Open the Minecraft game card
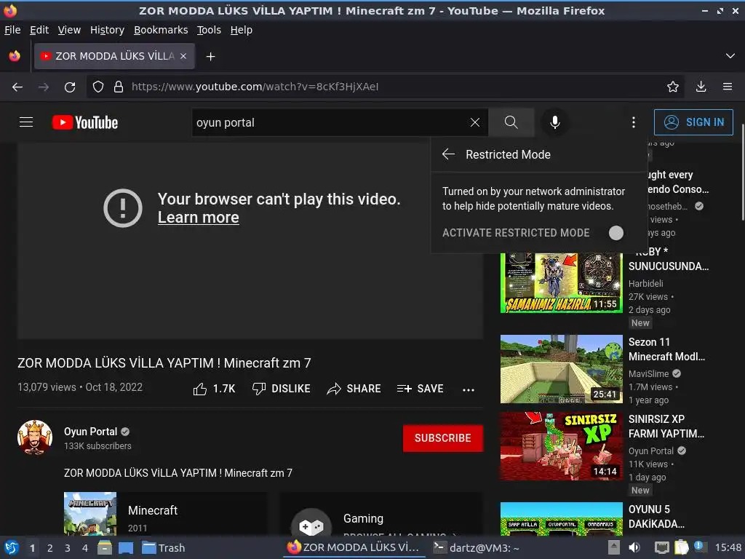 pos(165,513)
